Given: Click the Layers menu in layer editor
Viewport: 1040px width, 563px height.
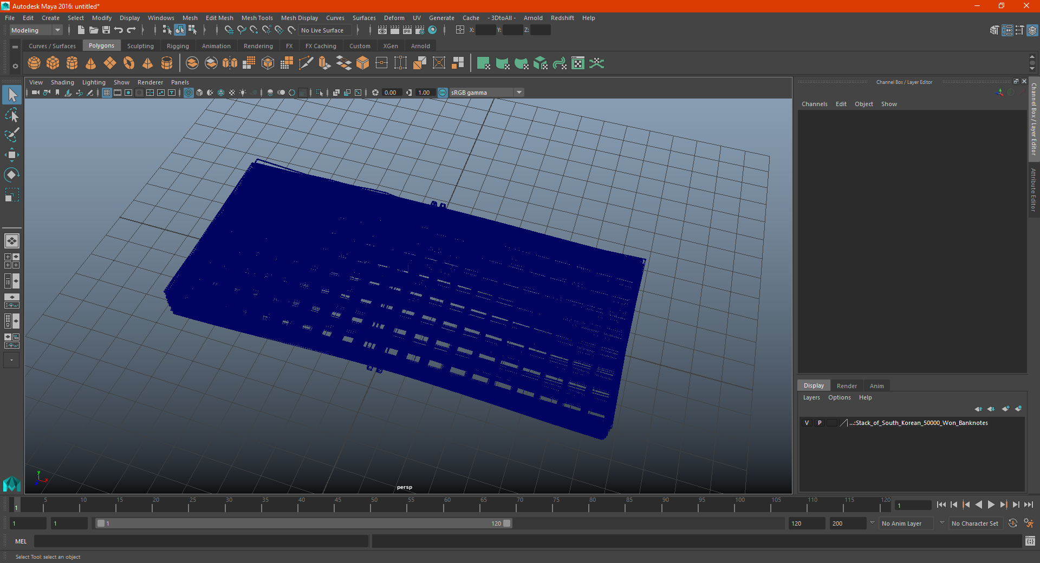Looking at the screenshot, I should 811,397.
